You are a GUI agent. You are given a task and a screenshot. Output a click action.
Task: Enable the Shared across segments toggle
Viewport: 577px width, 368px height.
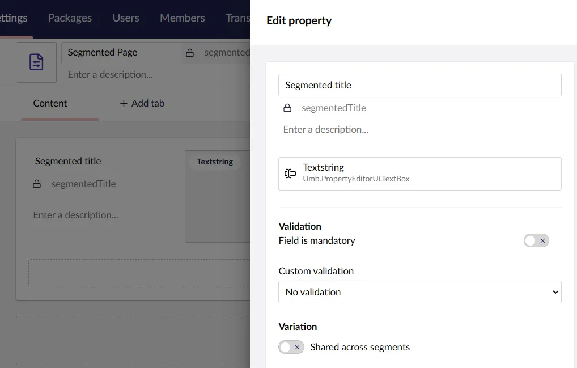coord(291,347)
